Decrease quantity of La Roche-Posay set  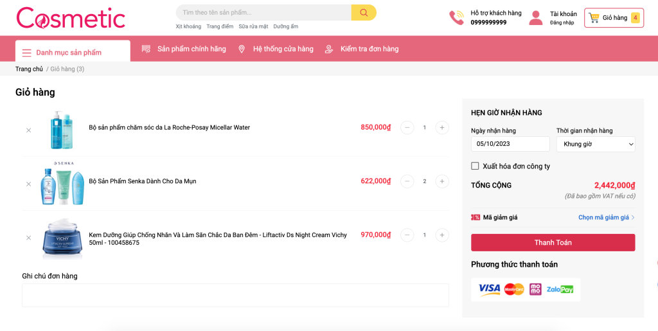click(407, 127)
